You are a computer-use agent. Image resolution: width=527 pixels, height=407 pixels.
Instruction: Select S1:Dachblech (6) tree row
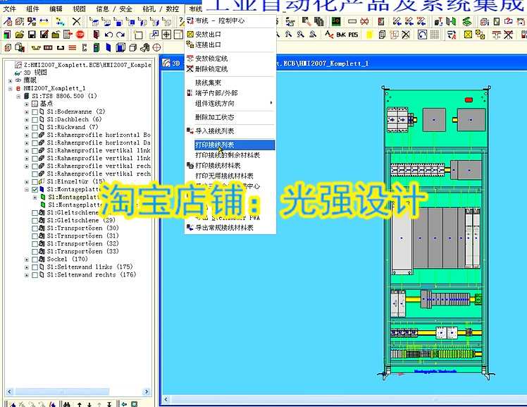pyautogui.click(x=74, y=119)
